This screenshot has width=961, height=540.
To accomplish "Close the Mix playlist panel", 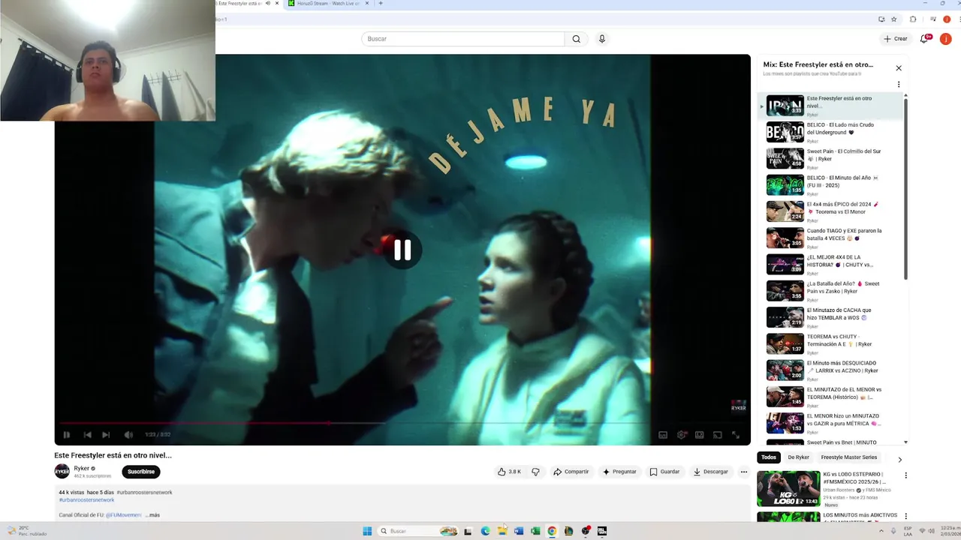I will click(899, 68).
